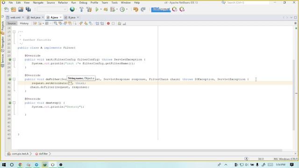
Task: Run the project with green play icon
Action: [x=97, y=9]
